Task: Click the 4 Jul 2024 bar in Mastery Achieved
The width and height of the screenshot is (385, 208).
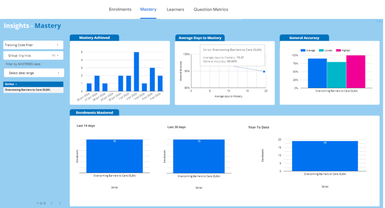Action: click(152, 79)
